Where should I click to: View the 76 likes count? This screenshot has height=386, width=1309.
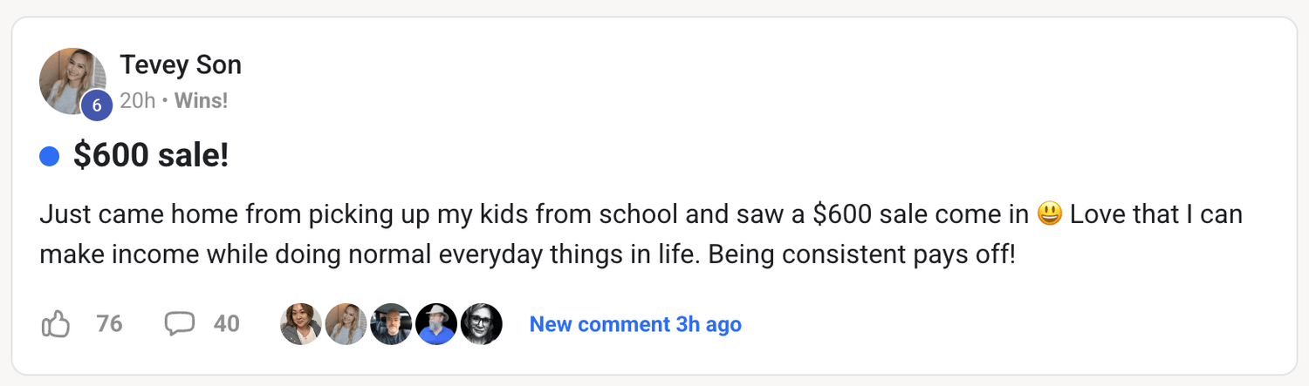point(109,324)
